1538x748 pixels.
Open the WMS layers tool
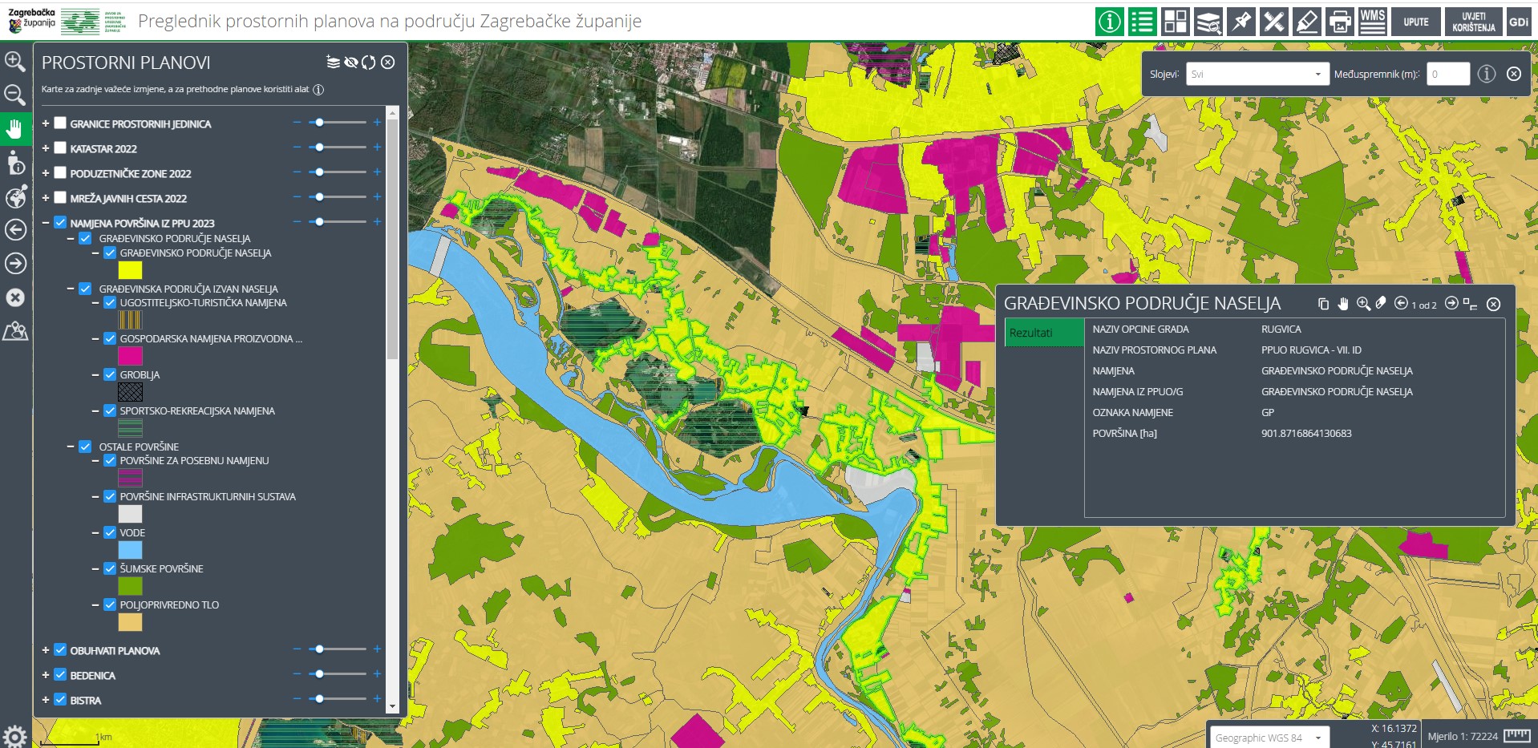pyautogui.click(x=1372, y=22)
